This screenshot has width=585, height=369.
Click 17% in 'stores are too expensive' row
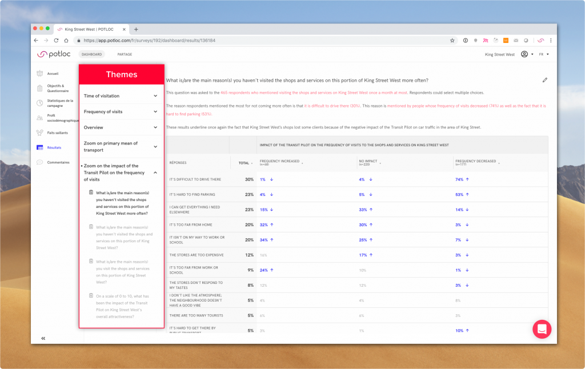[363, 255]
